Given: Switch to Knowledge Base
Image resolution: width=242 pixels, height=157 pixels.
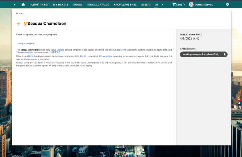Looking at the screenshot, I should [125, 5].
